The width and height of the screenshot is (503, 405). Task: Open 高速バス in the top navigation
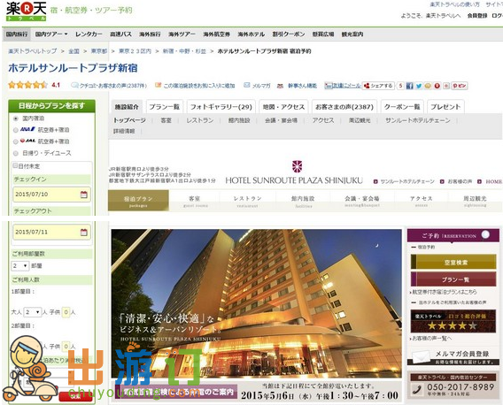(120, 34)
